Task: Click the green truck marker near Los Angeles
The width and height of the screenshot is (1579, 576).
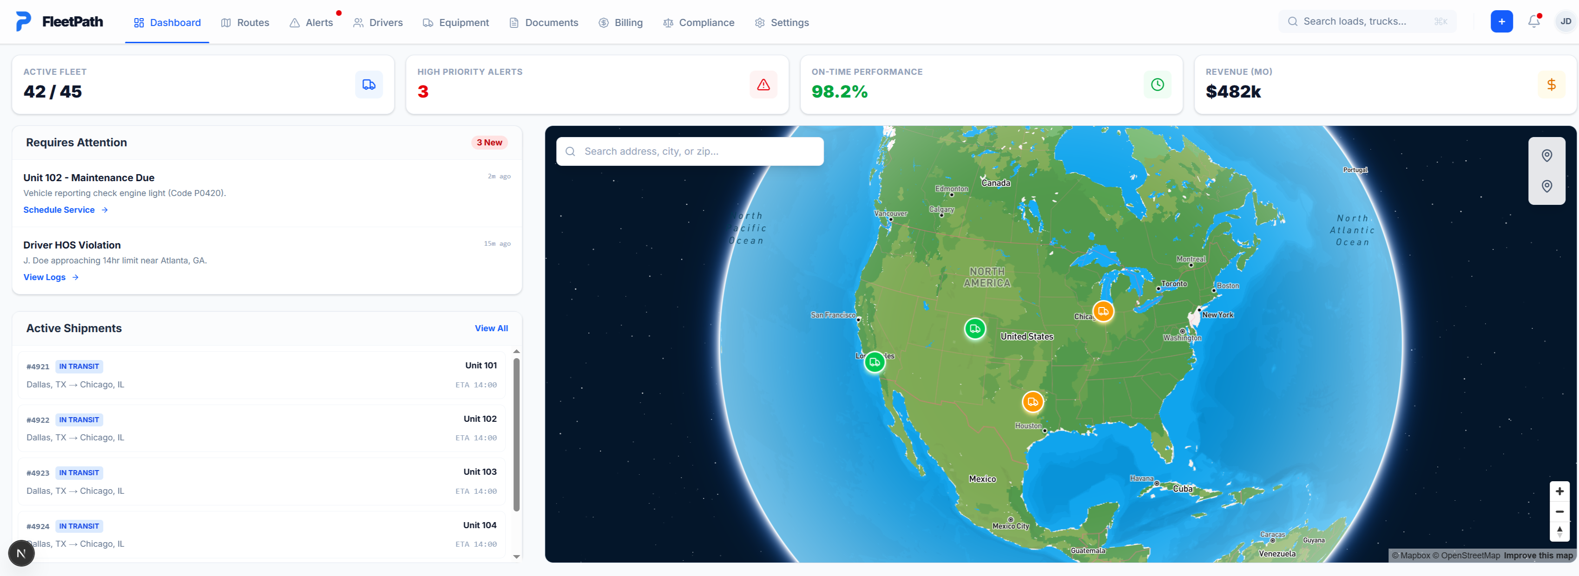Action: point(874,362)
